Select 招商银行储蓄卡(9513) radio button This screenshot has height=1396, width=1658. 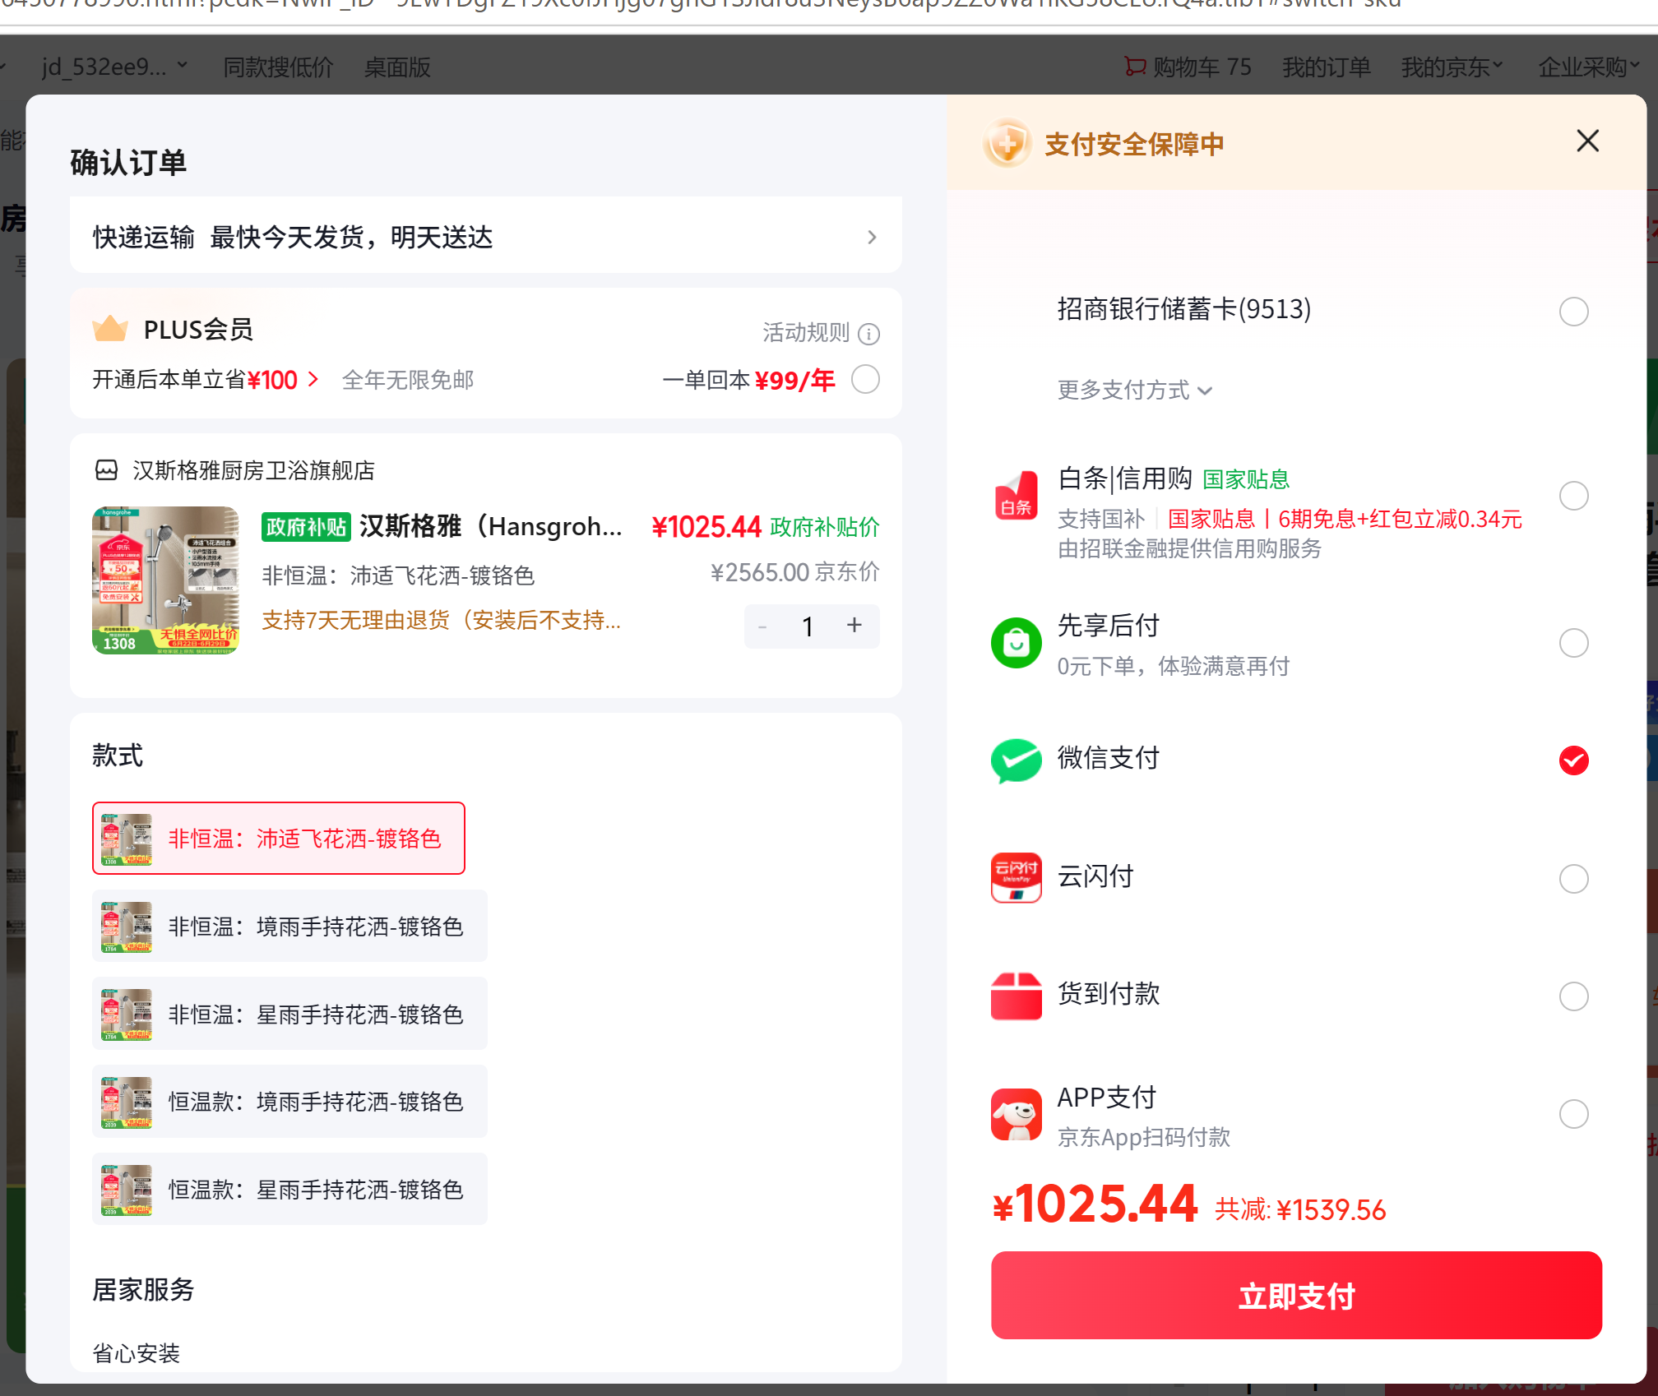click(1573, 312)
